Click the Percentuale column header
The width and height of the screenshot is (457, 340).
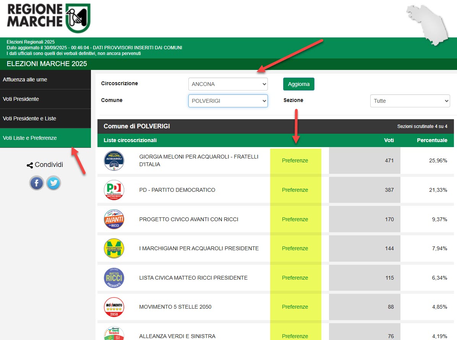pos(432,140)
